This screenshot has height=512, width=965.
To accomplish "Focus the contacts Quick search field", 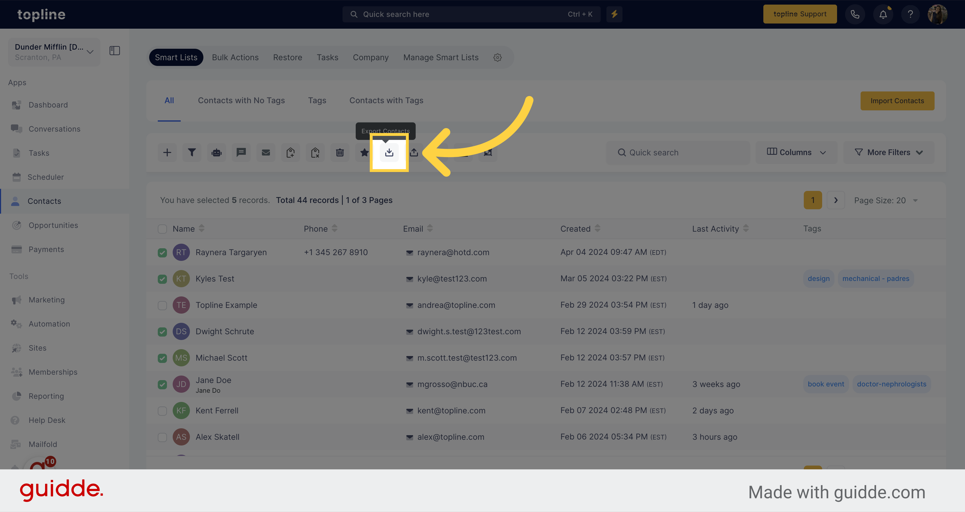I will (678, 152).
